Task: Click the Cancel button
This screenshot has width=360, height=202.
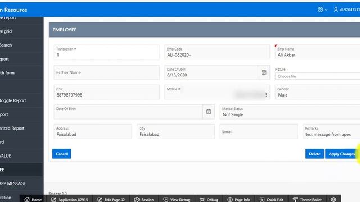Action: tap(61, 154)
